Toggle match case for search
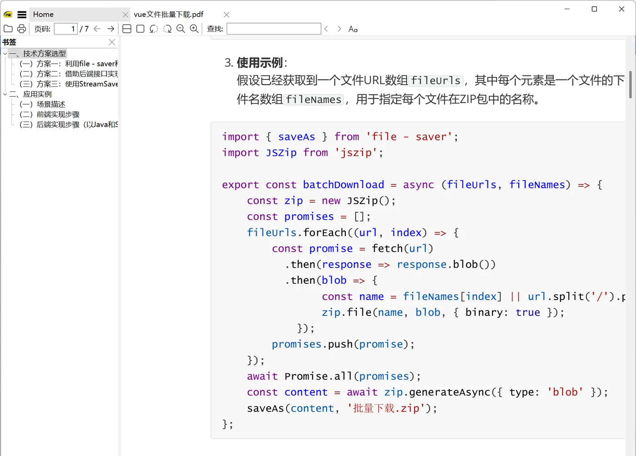636x456 pixels. (x=353, y=29)
